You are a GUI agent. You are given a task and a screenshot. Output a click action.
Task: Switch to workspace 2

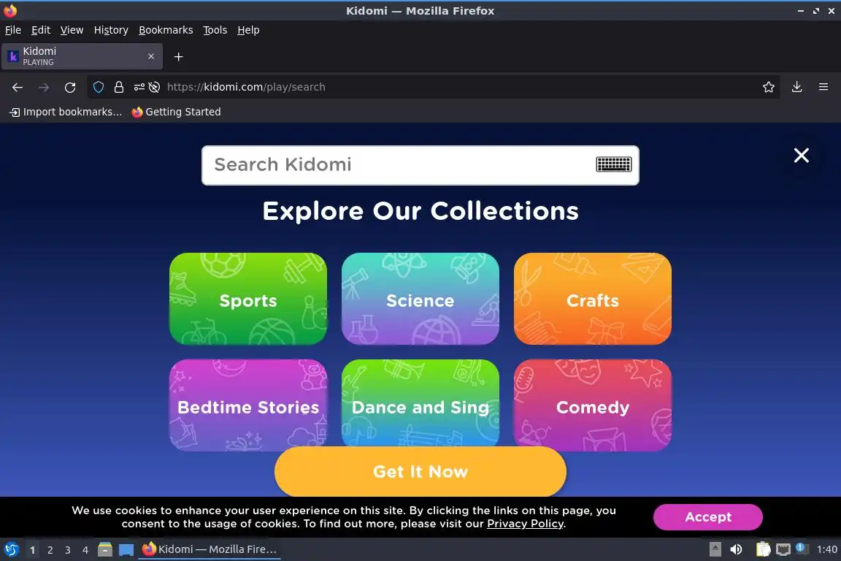click(x=50, y=550)
